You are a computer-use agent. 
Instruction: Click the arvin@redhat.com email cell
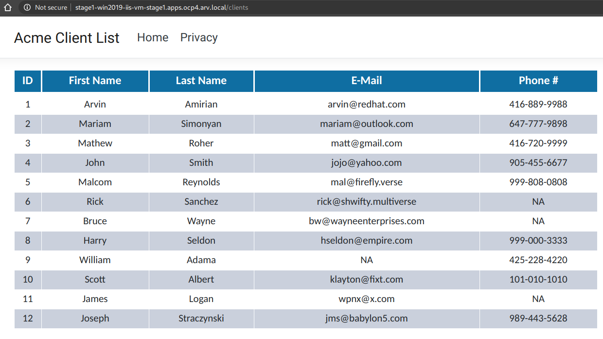[367, 104]
